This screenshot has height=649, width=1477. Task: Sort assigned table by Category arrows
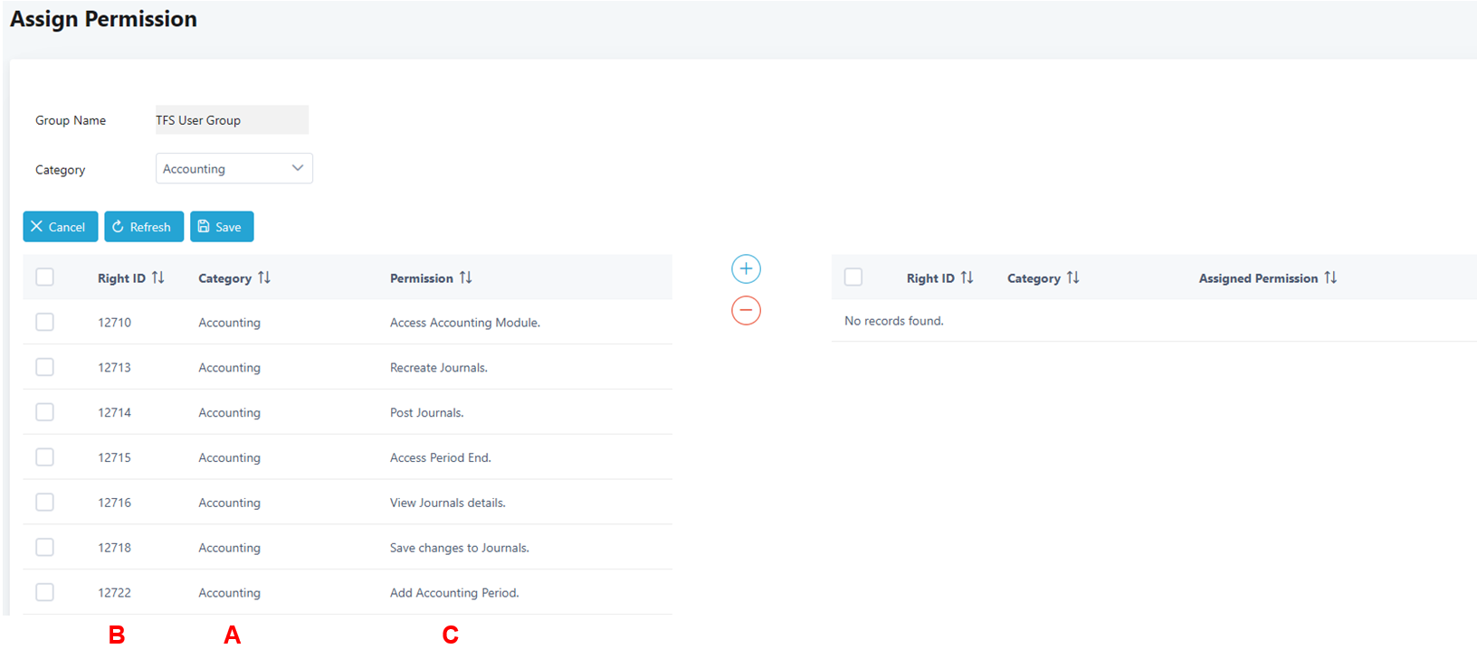[x=1073, y=277]
